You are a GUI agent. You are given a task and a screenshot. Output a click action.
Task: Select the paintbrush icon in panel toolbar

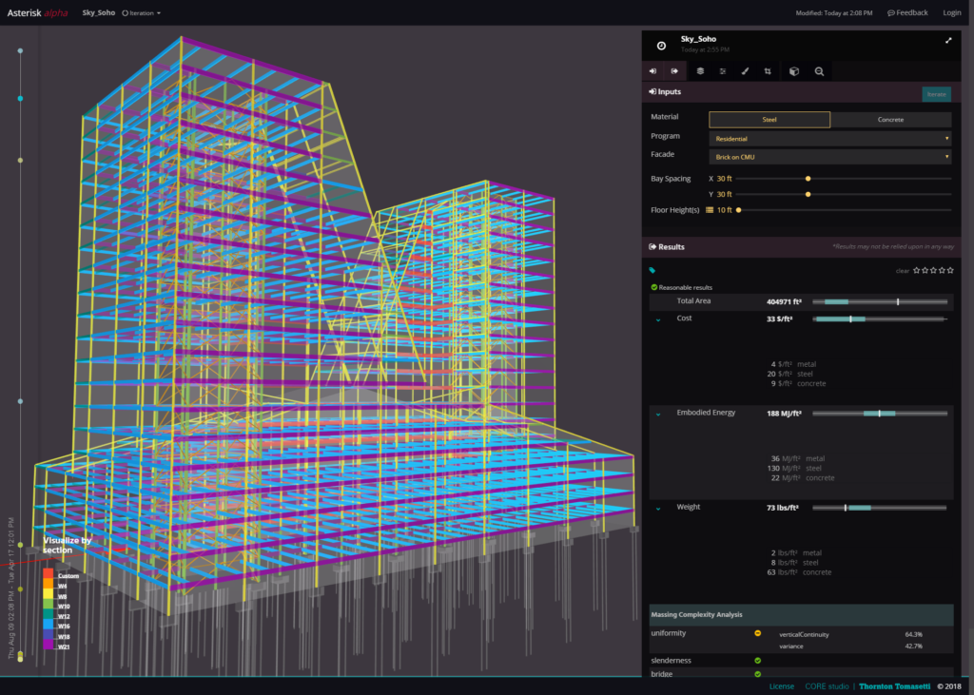coord(746,71)
